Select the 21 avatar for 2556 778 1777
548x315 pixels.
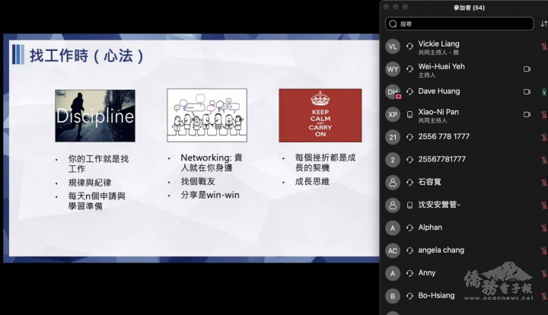(x=393, y=137)
